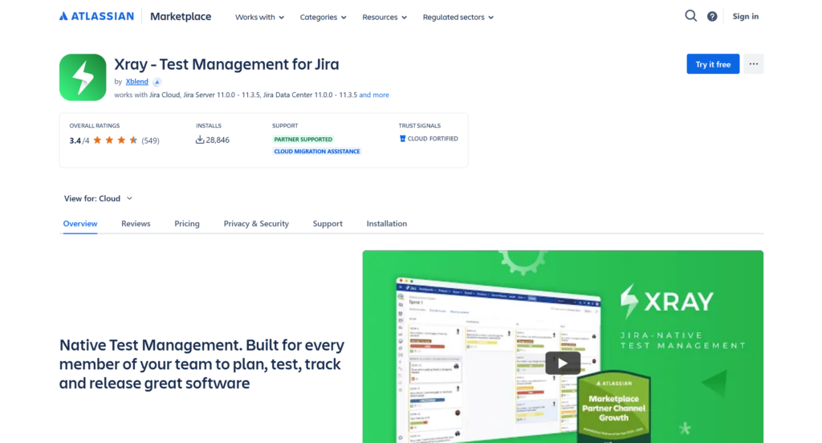The height and width of the screenshot is (443, 822).
Task: Click the Atlassian logo
Action: coord(96,16)
